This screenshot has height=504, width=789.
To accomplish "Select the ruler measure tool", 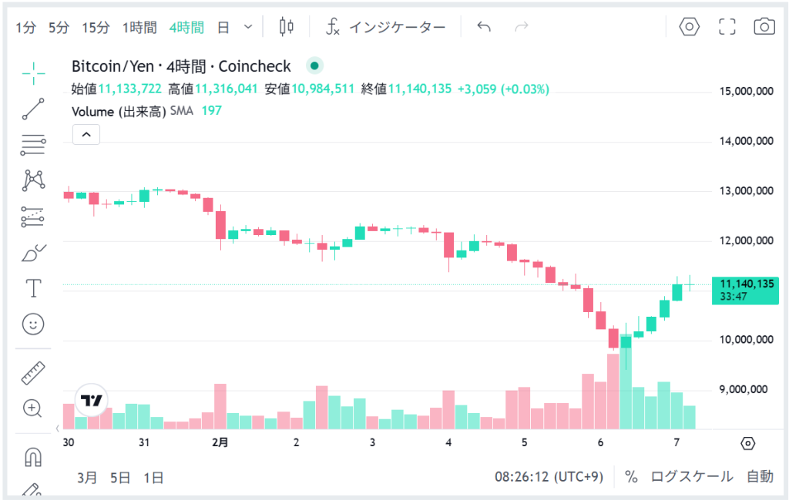I will [x=34, y=373].
